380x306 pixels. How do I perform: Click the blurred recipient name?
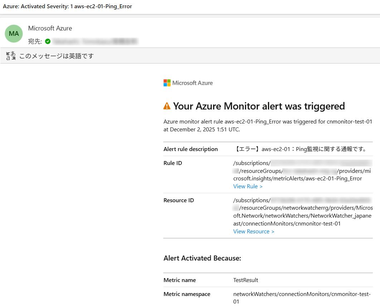[95, 42]
